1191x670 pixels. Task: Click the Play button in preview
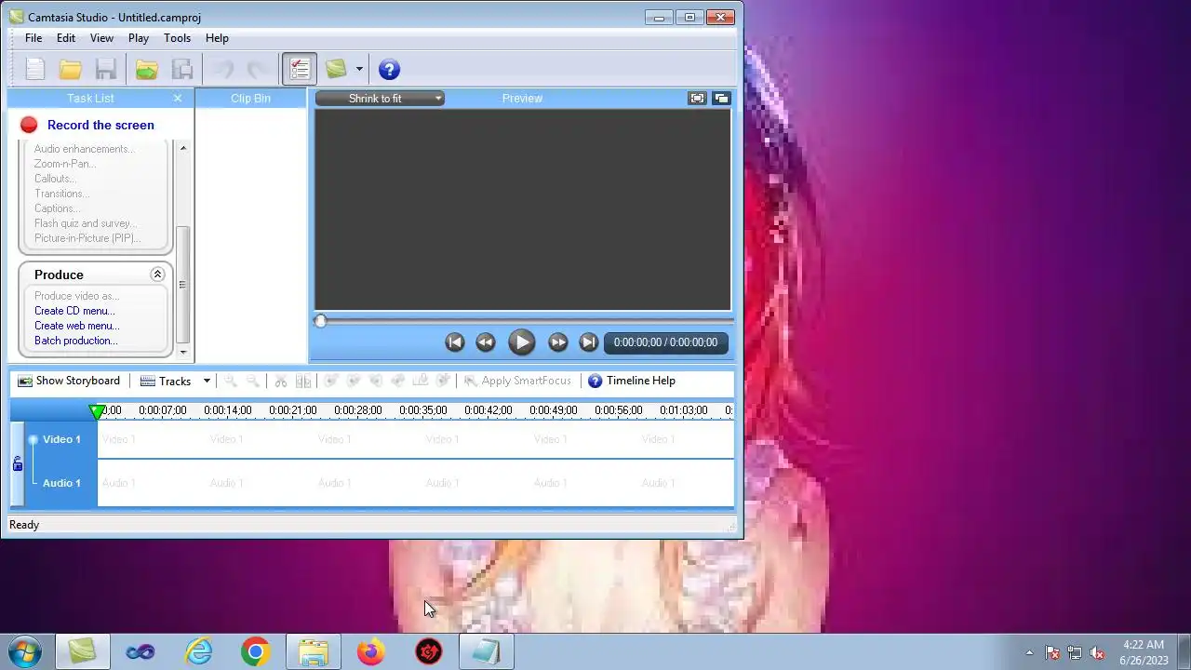pos(521,342)
